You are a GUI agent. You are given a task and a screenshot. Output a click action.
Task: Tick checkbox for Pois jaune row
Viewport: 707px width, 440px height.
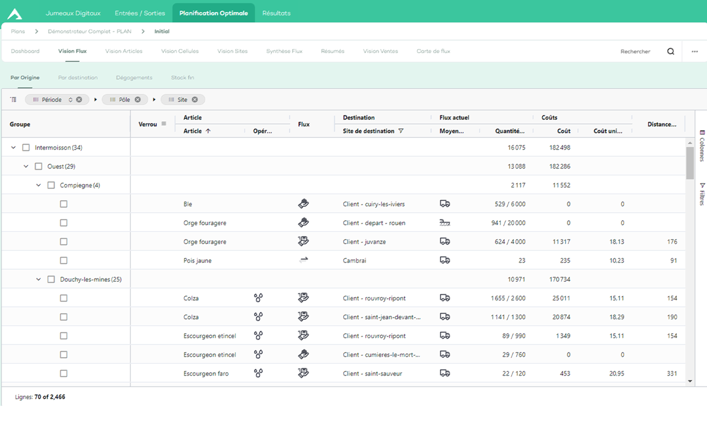point(64,260)
